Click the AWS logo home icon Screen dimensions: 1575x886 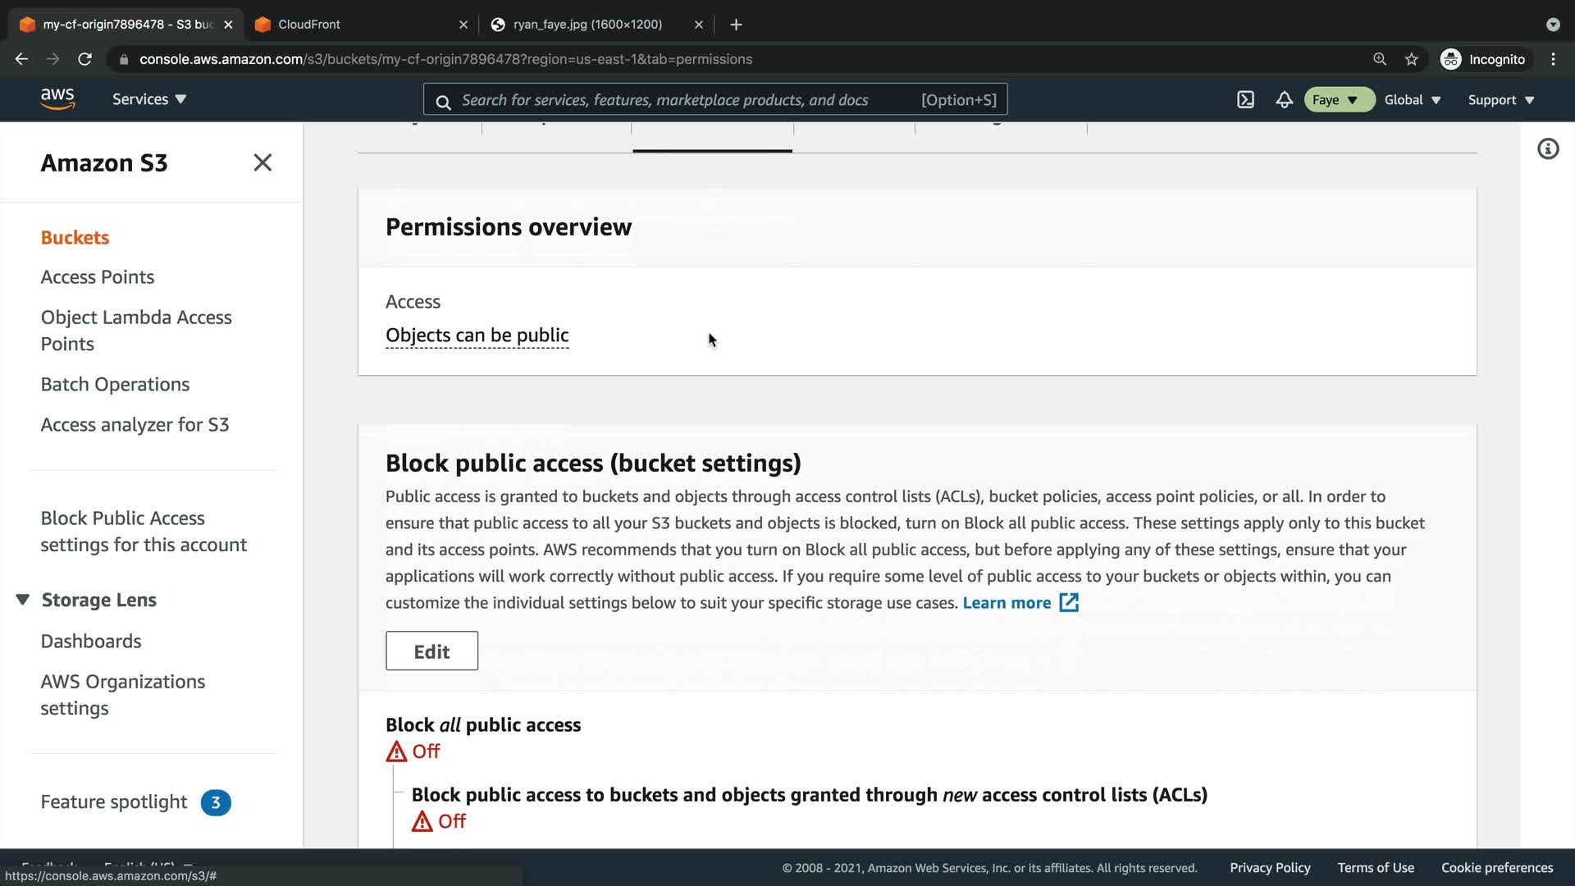coord(57,98)
